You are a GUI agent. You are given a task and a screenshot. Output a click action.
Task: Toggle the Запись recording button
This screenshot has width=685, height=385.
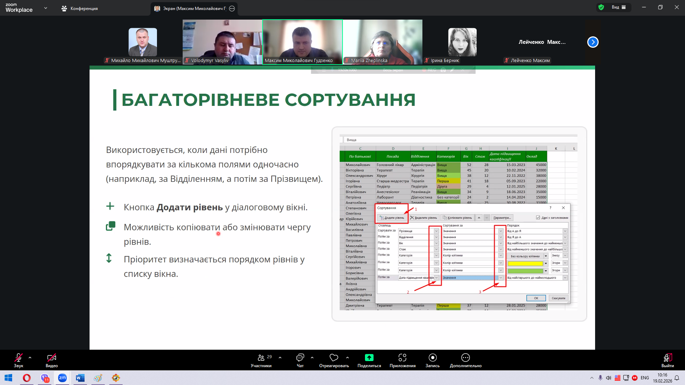tap(432, 358)
